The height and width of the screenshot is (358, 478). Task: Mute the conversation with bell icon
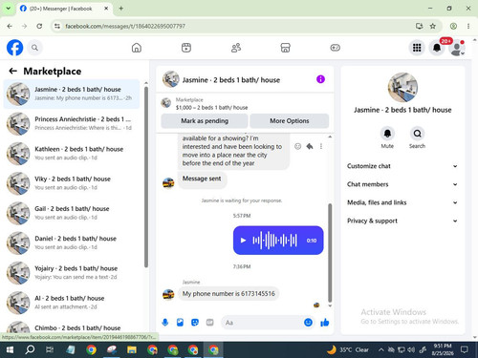[x=387, y=134]
